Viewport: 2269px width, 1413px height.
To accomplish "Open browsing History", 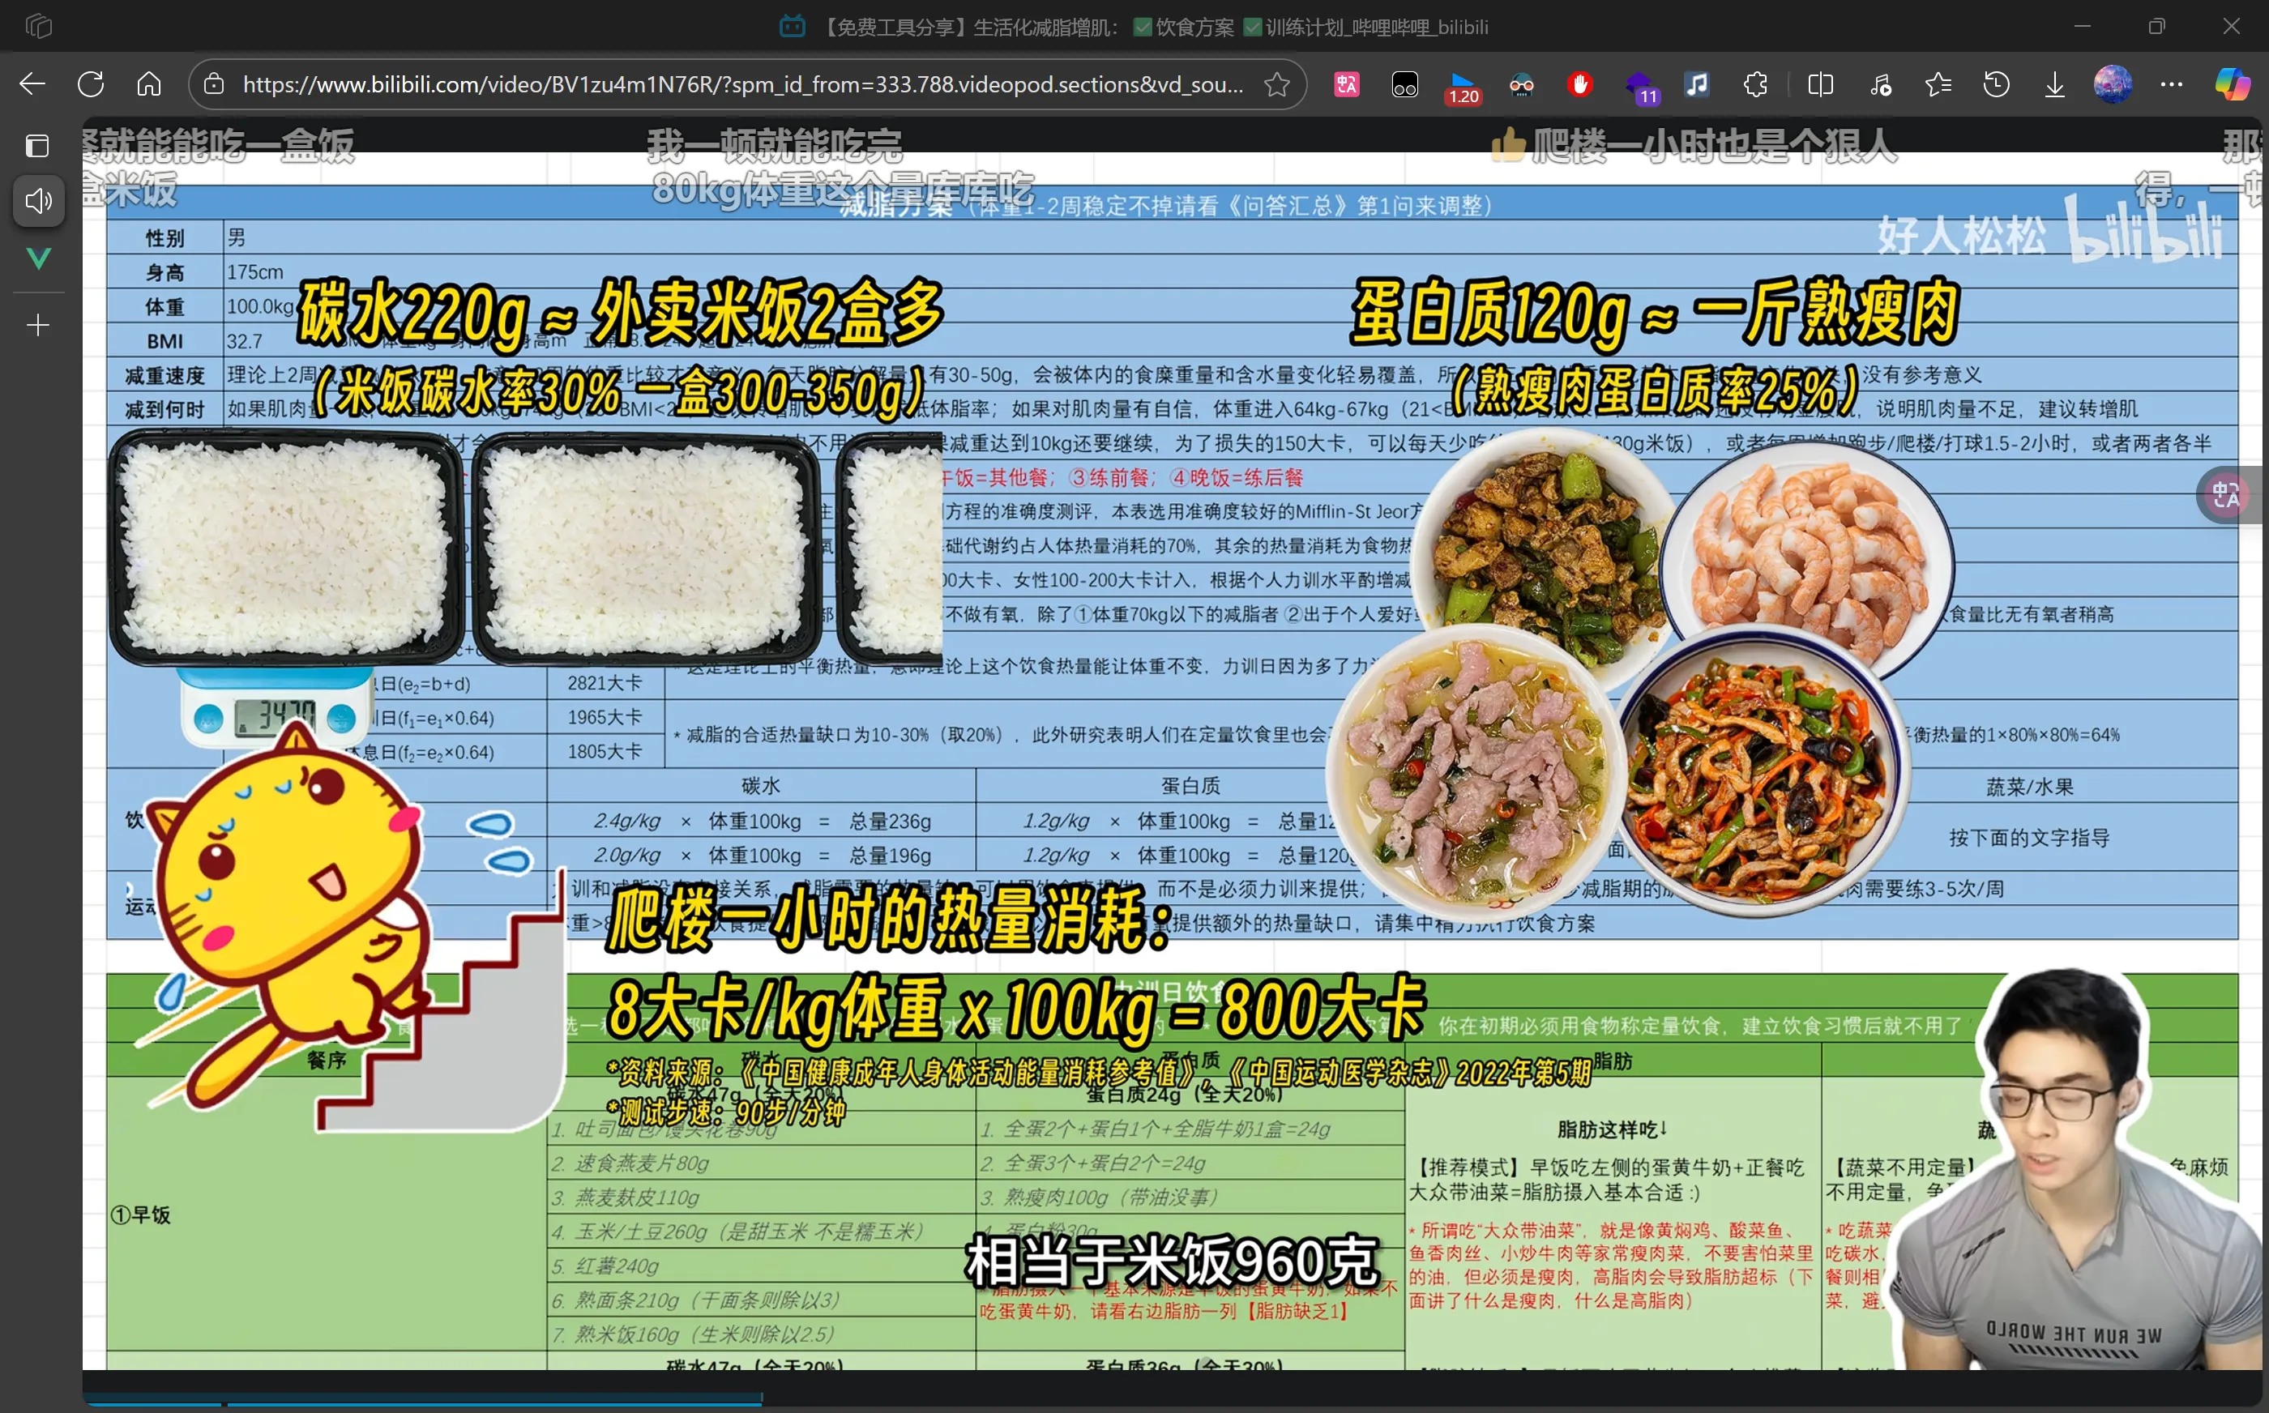I will (x=1996, y=84).
